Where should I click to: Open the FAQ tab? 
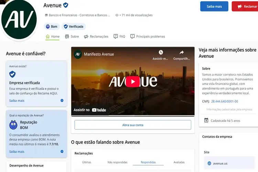tap(119, 36)
